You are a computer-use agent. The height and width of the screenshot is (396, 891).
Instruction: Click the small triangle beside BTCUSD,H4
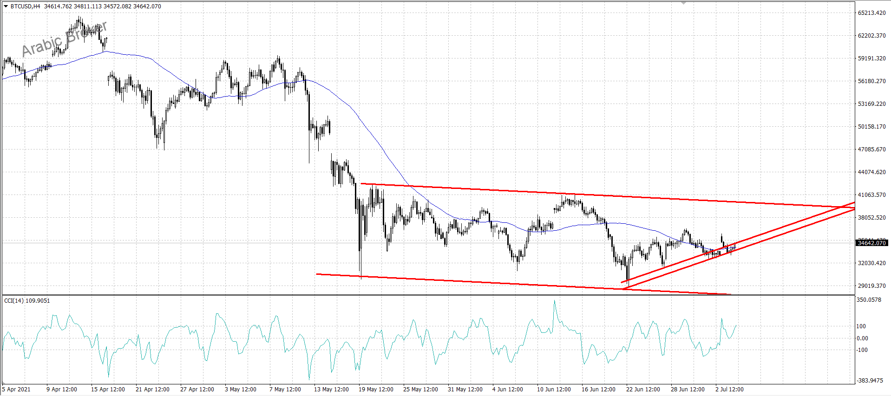[x=6, y=6]
